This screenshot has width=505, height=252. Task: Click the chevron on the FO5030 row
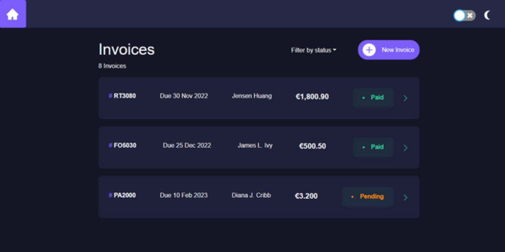tap(406, 148)
